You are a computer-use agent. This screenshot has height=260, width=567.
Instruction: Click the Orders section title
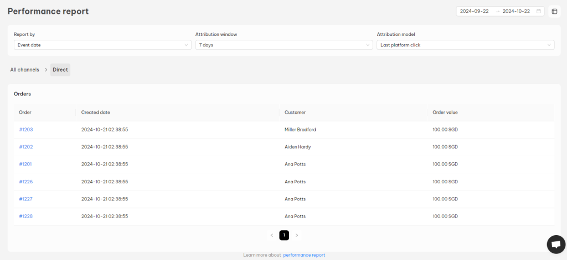pyautogui.click(x=22, y=94)
